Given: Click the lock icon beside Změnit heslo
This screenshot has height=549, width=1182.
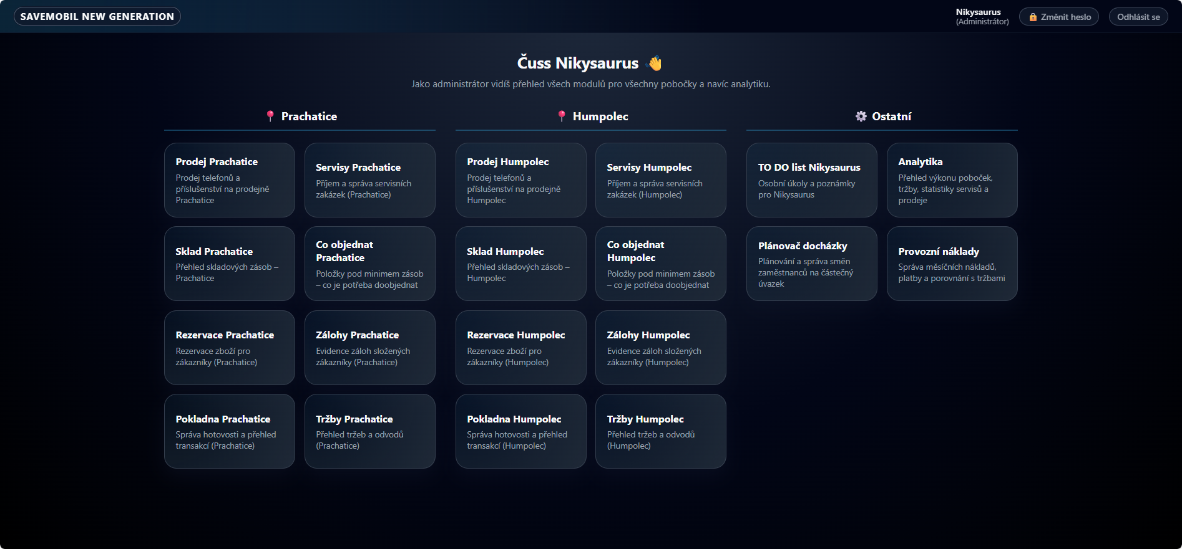Looking at the screenshot, I should click(x=1033, y=17).
